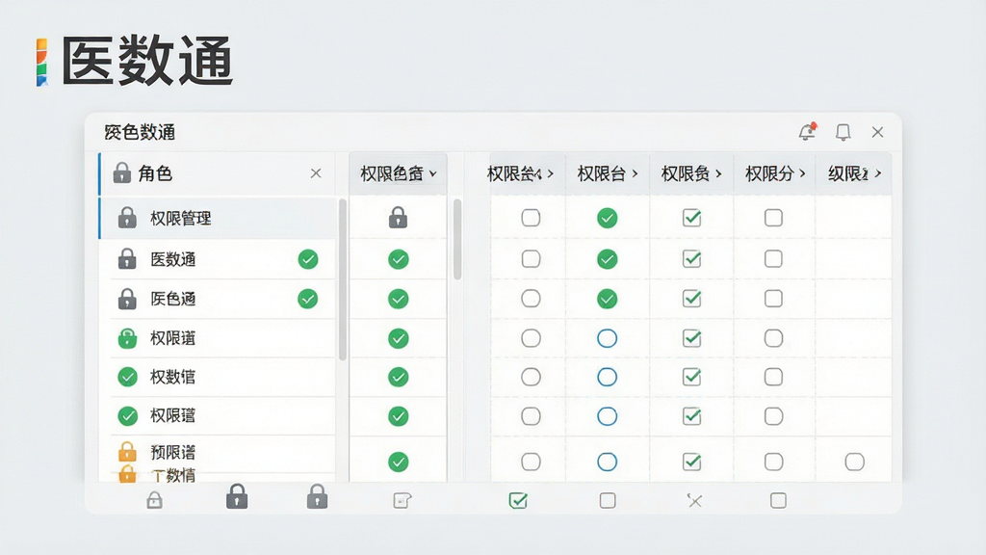The image size is (986, 555).
Task: Click green check icon left of 权数倌
Action: 128,377
